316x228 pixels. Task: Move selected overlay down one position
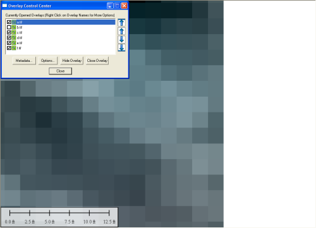121,39
